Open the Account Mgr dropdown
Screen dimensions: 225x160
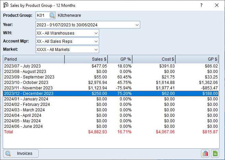tap(96, 41)
